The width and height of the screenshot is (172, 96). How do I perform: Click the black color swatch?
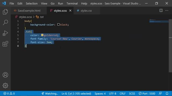(58, 25)
